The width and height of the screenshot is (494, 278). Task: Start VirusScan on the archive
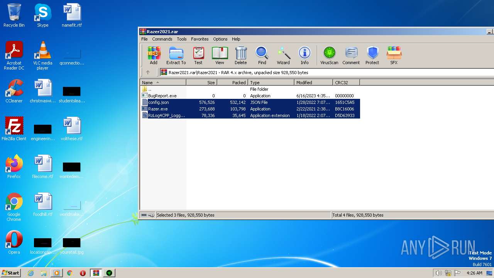(x=329, y=55)
